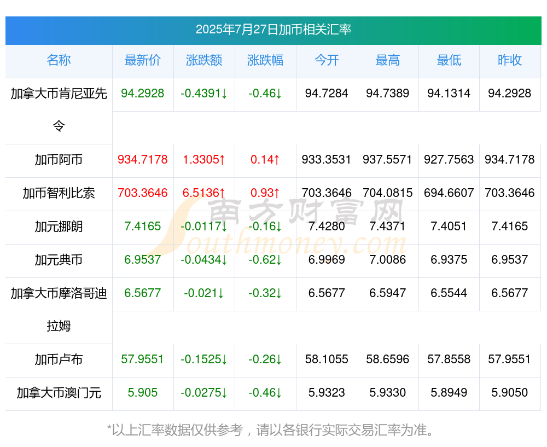Click percentage change -0.26↓
Image resolution: width=547 pixels, height=447 pixels.
265,359
